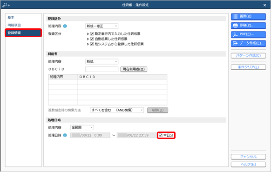Screen dimensions: 271x172
Task: Toggle 自動起票した仕訳伝票 checkbox
Action: click(92, 39)
